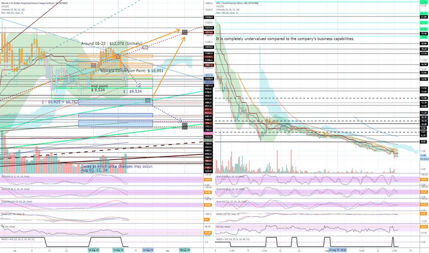Image resolution: width=429 pixels, height=253 pixels.
Task: Click the gray target square at the 12974.0 level
Action: point(185,32)
